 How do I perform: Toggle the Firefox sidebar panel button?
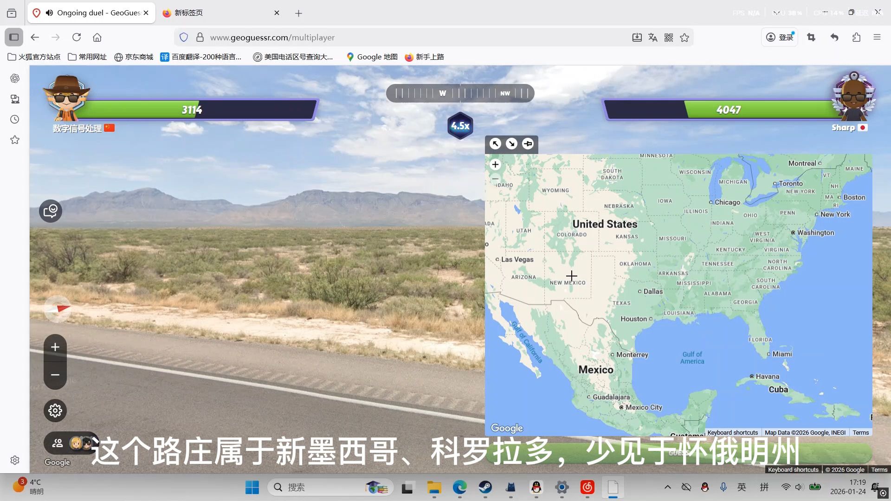coord(14,37)
